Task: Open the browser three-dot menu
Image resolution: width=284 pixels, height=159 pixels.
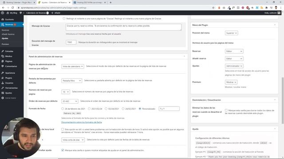Action: click(x=281, y=8)
